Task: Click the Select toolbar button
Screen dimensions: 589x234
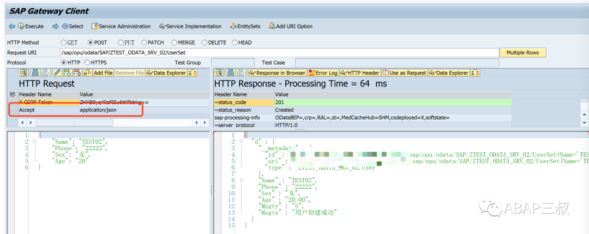Action: click(x=73, y=26)
